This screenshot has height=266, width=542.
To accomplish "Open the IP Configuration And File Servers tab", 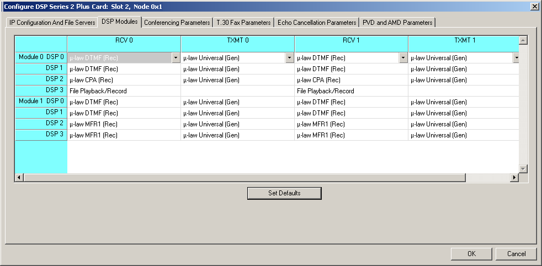I will click(52, 23).
